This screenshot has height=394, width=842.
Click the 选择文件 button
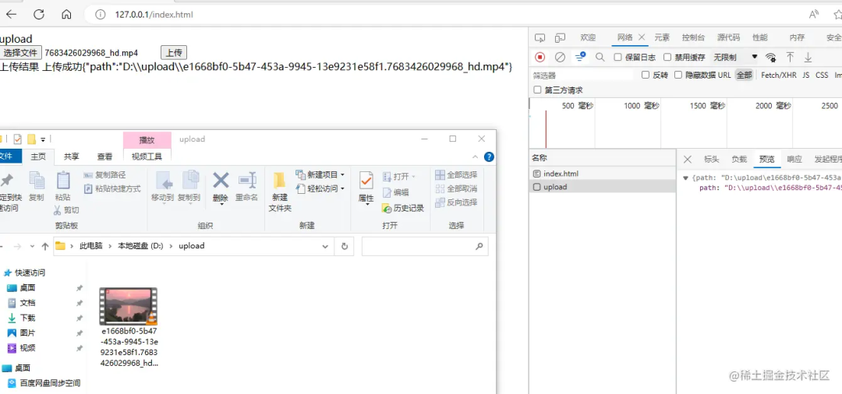[21, 52]
